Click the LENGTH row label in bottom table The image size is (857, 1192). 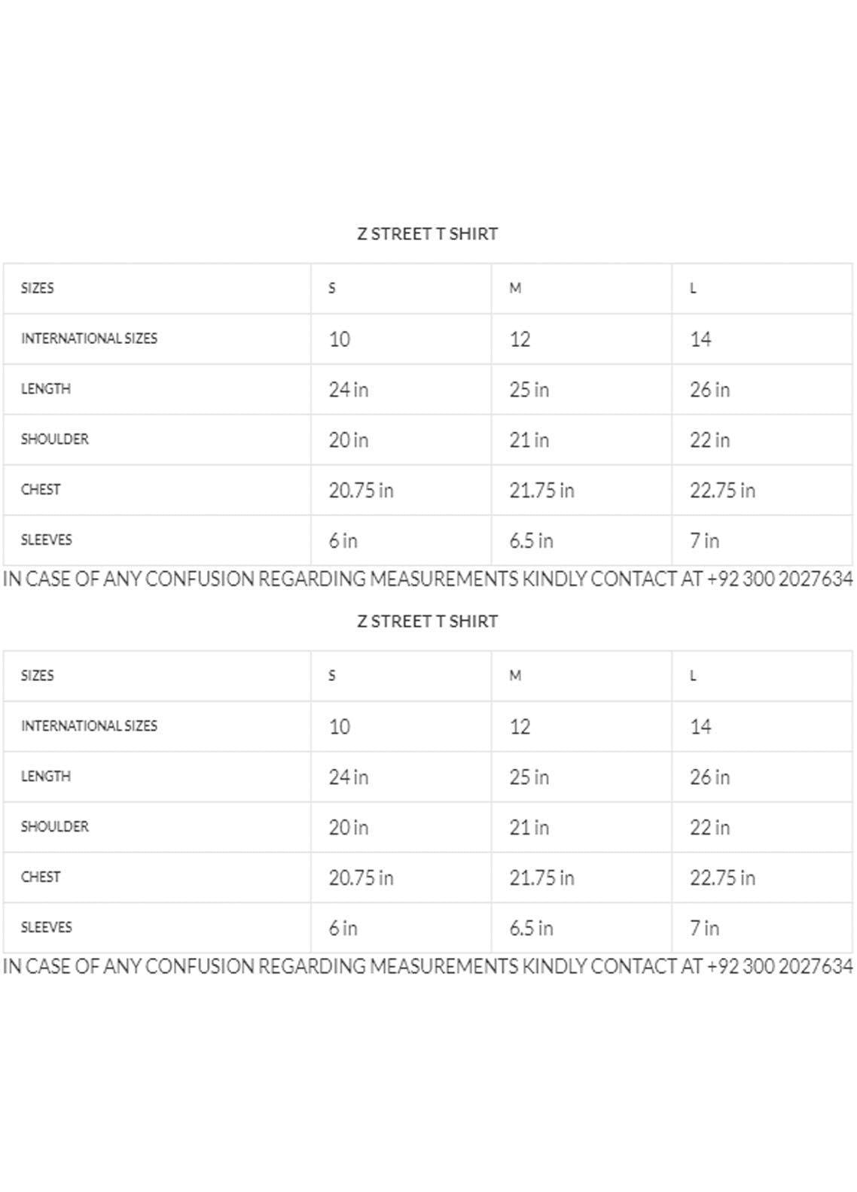pos(45,777)
